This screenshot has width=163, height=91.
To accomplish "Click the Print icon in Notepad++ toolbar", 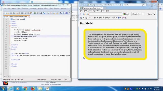I will pyautogui.click(x=22, y=13).
